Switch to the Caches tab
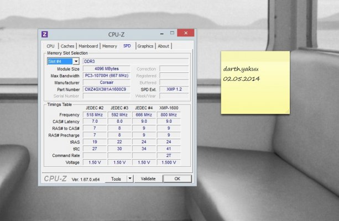The image size is (339, 221). tap(67, 46)
